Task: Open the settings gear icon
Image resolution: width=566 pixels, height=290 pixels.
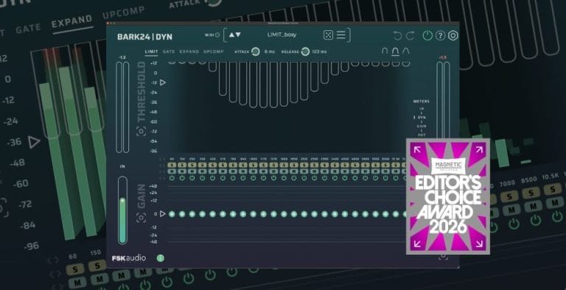Action: pyautogui.click(x=453, y=35)
